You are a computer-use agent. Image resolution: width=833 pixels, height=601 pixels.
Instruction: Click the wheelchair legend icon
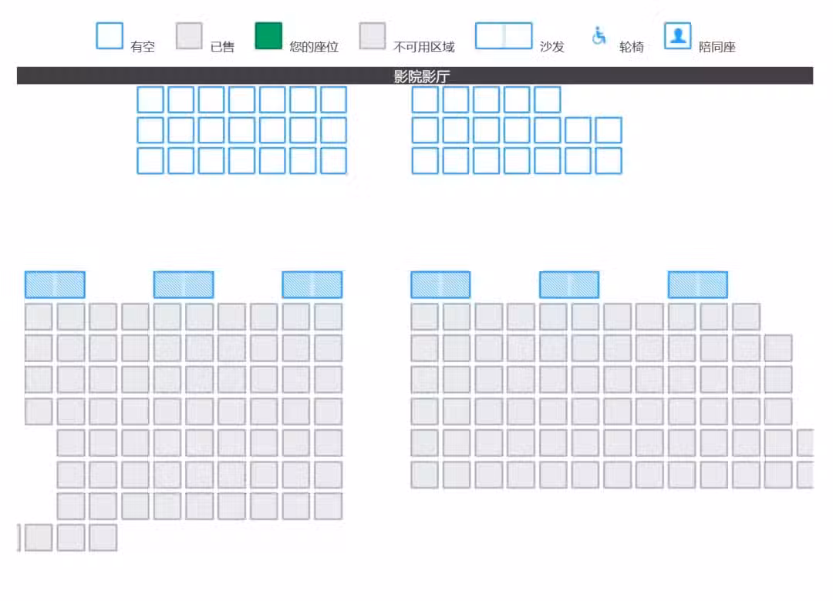pyautogui.click(x=599, y=36)
